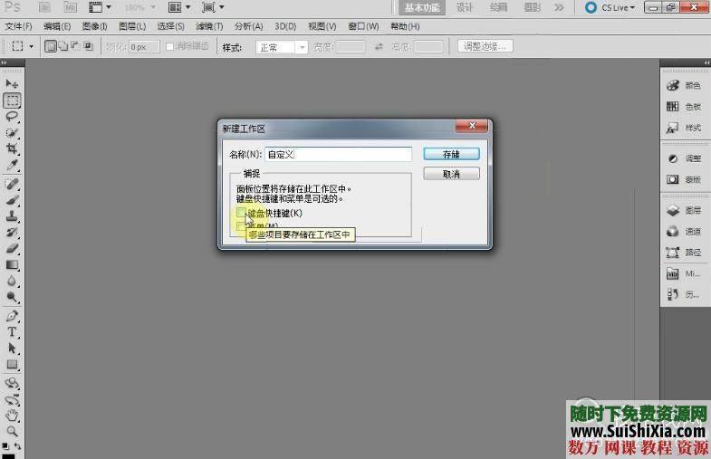Open the Mini Bridge panel icon in dock

pyautogui.click(x=684, y=273)
